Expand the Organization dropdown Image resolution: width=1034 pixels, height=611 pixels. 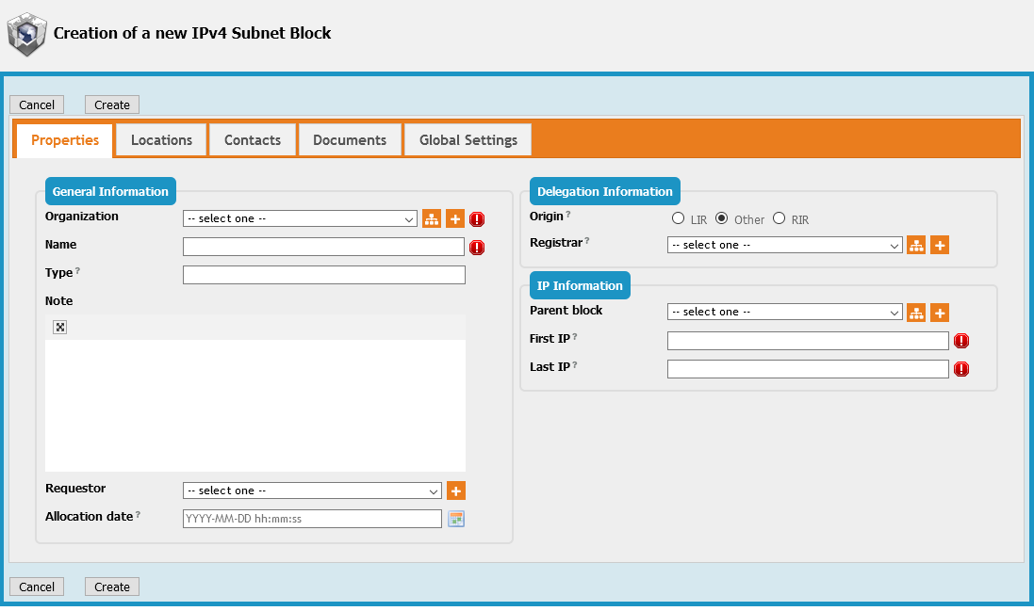pyautogui.click(x=300, y=218)
